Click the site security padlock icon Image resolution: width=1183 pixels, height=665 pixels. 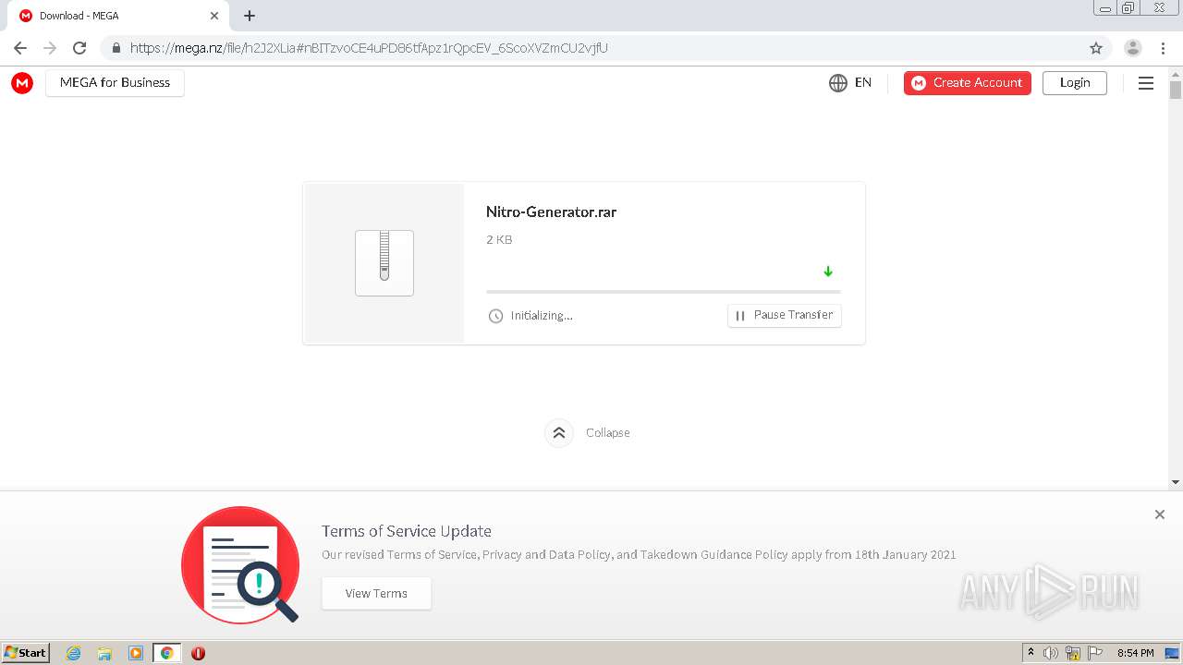(116, 48)
